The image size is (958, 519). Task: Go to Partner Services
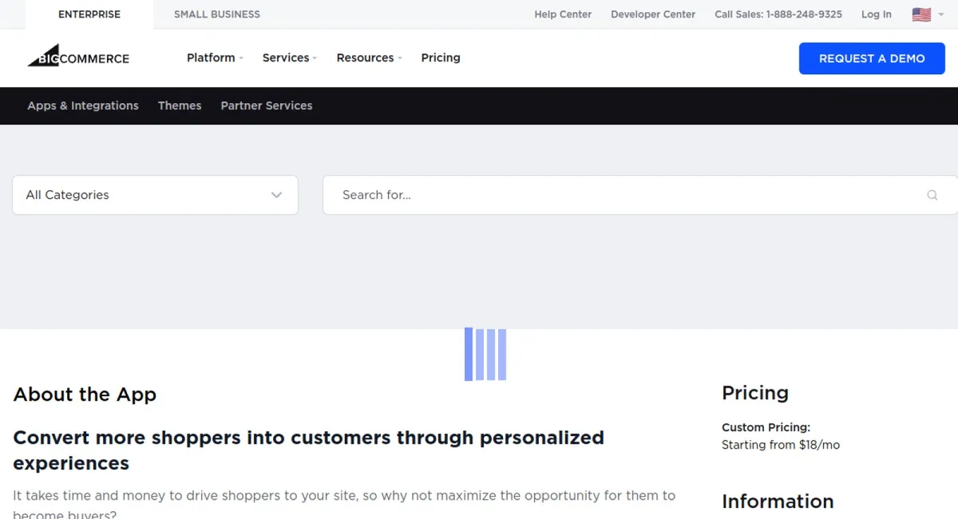(267, 105)
